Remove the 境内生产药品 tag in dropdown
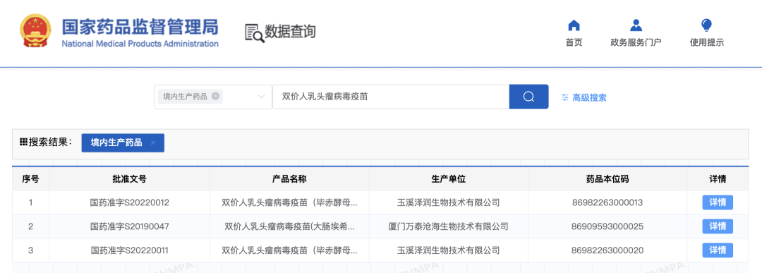This screenshot has width=762, height=273. [215, 96]
